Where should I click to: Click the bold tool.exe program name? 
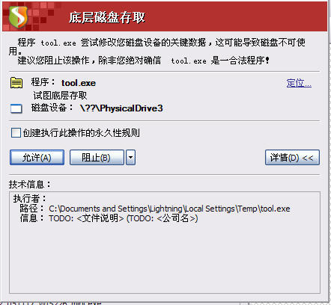click(x=79, y=83)
